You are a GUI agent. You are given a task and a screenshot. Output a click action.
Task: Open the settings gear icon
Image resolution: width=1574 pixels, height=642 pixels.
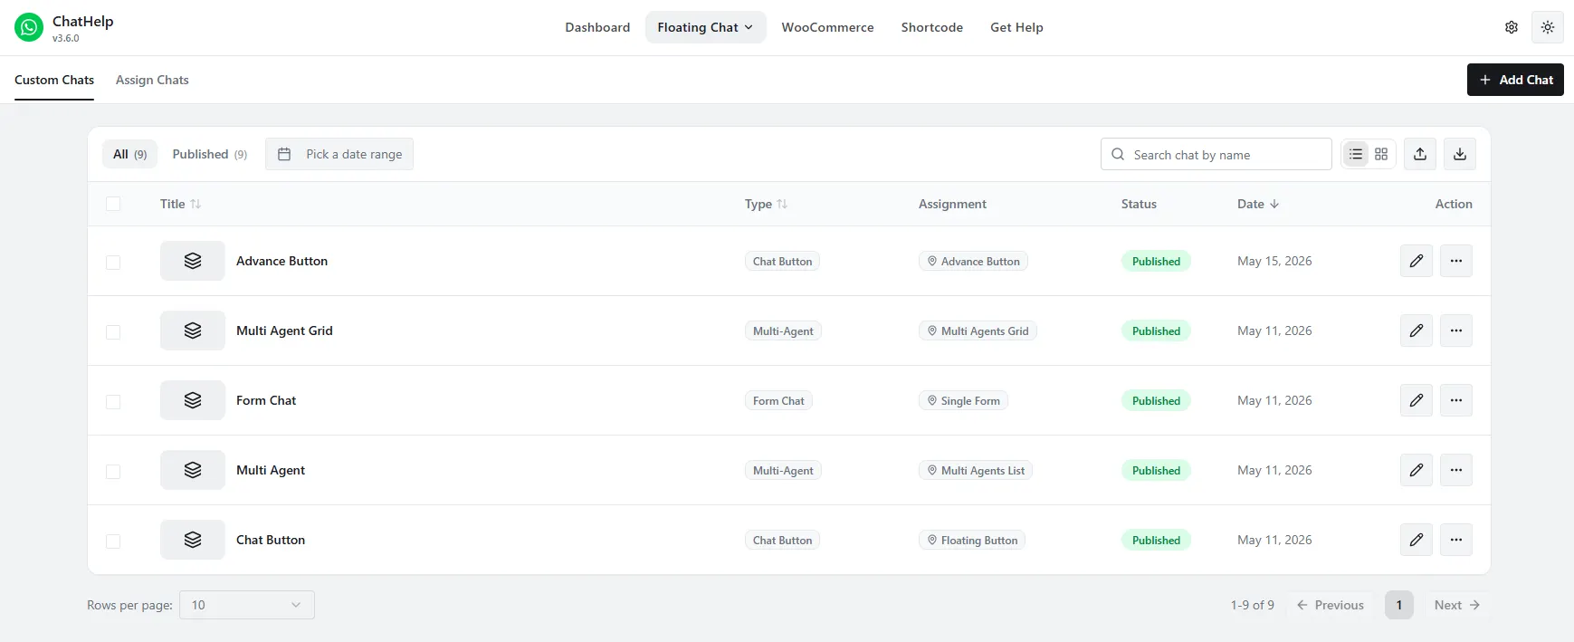1512,27
